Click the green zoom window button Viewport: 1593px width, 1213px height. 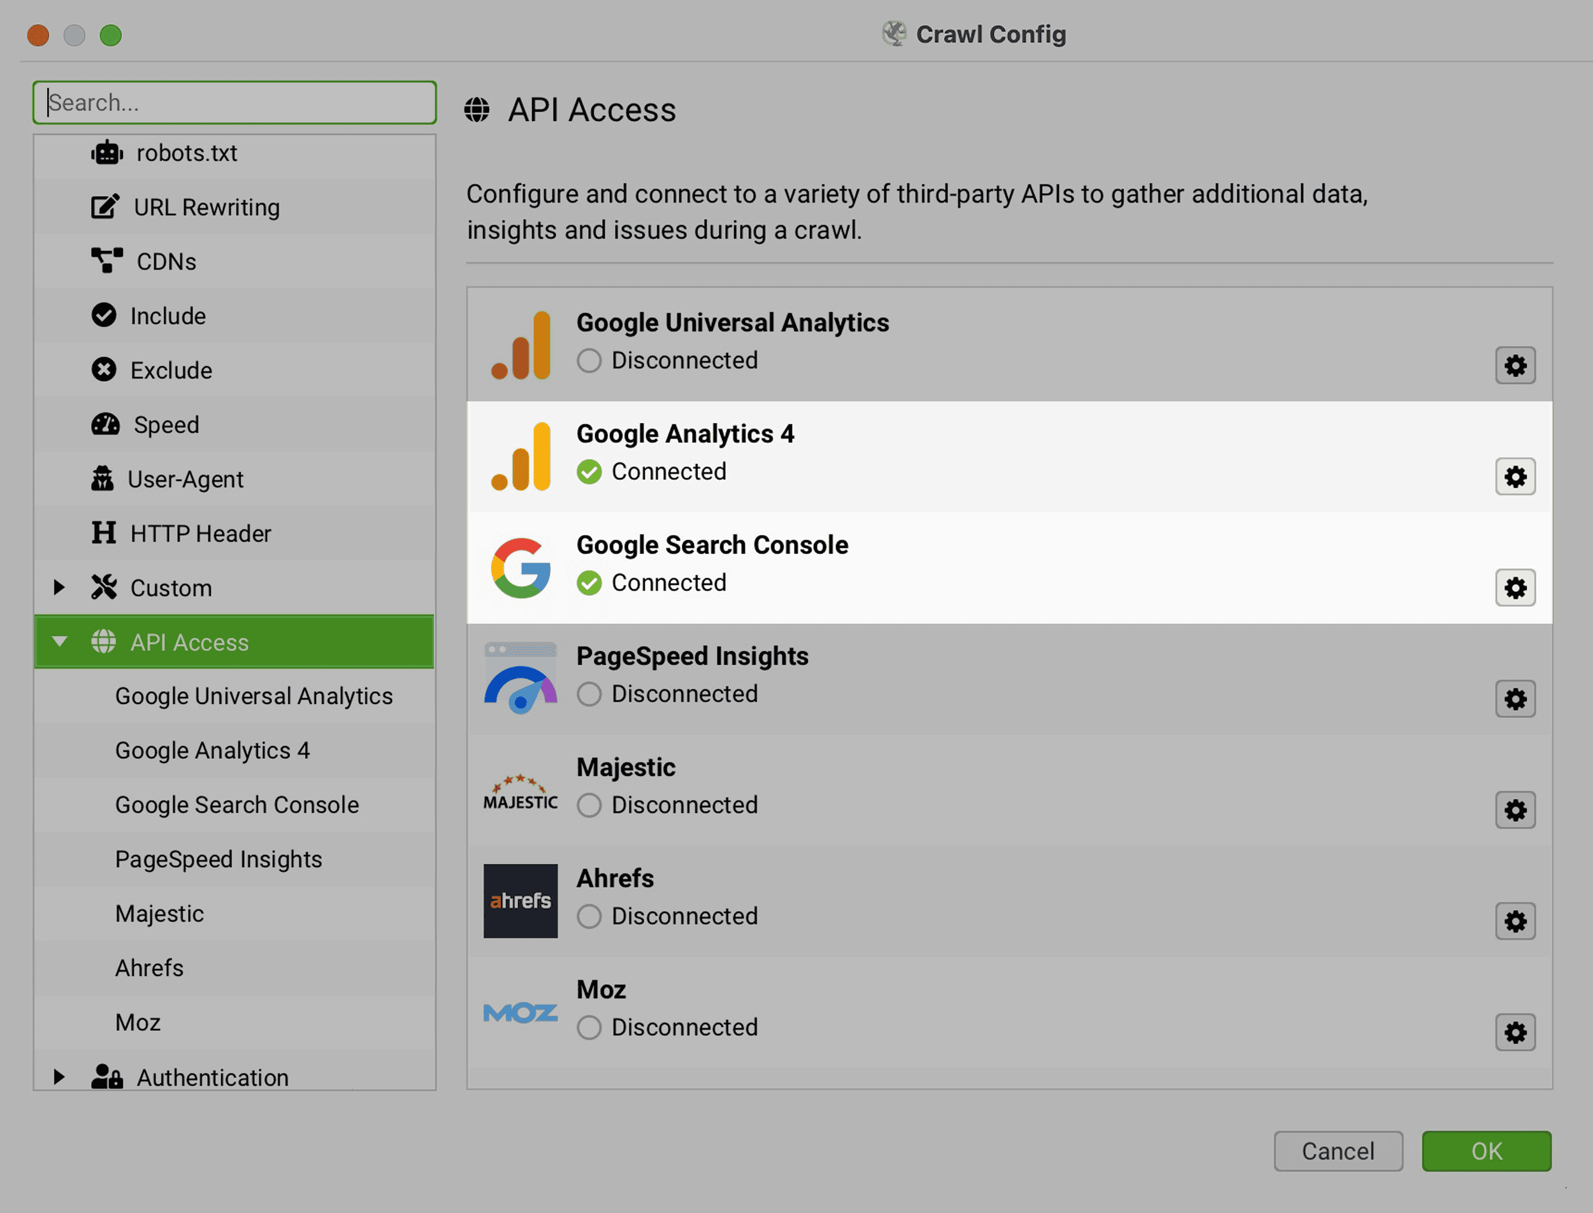coord(110,34)
